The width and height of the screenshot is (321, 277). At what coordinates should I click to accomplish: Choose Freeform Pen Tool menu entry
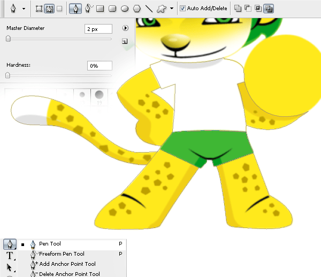pyautogui.click(x=72, y=254)
